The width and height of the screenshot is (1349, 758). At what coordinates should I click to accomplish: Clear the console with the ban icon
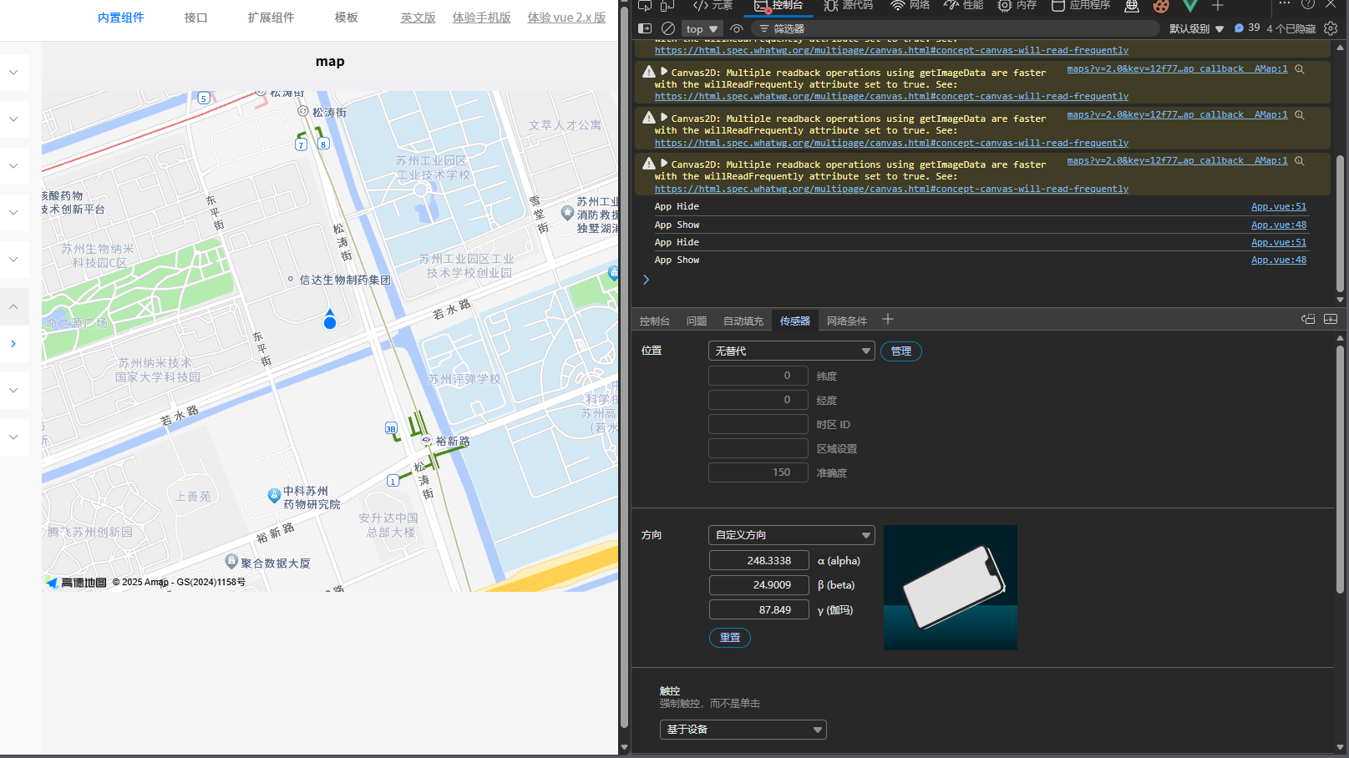668,28
